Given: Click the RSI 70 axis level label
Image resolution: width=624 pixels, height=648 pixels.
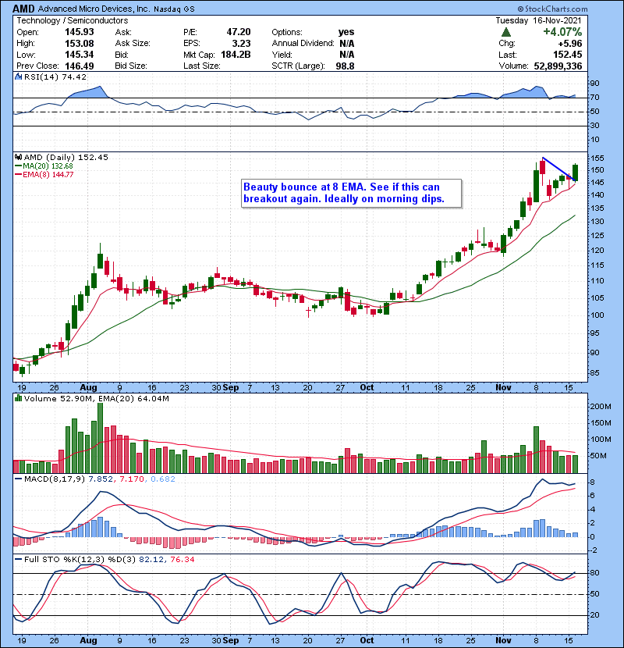Looking at the screenshot, I should click(x=594, y=98).
